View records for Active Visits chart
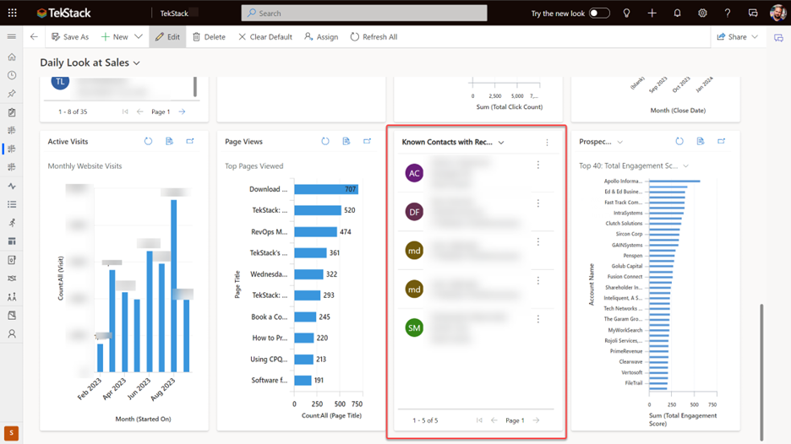 (x=169, y=141)
